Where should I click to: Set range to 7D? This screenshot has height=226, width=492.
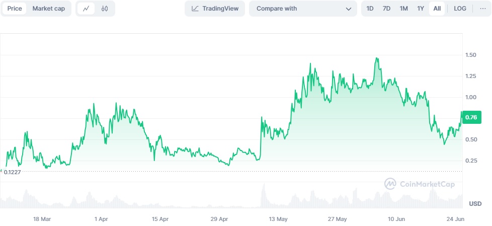(386, 9)
